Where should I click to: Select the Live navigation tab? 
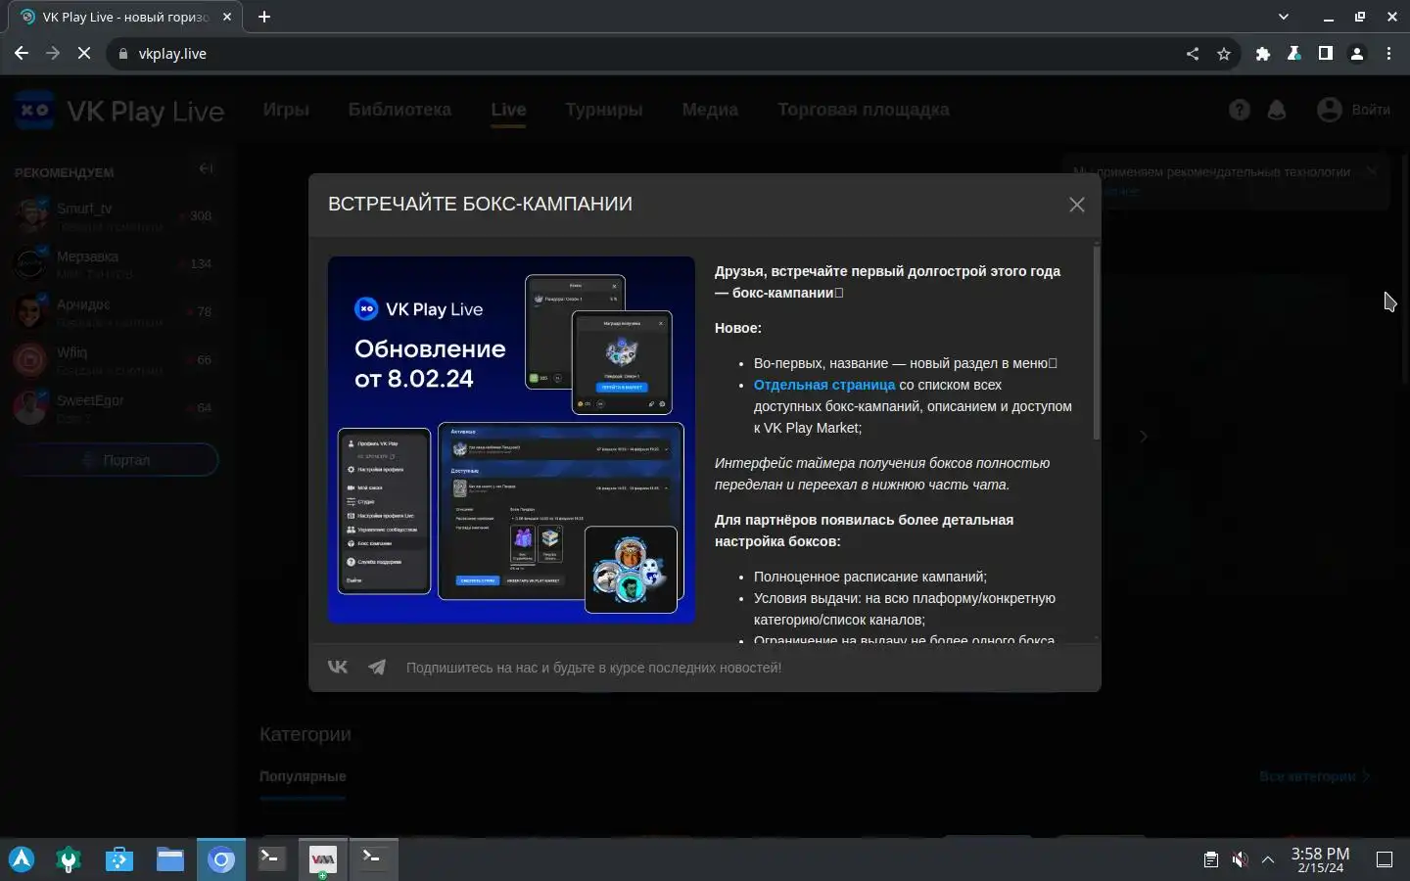click(508, 110)
